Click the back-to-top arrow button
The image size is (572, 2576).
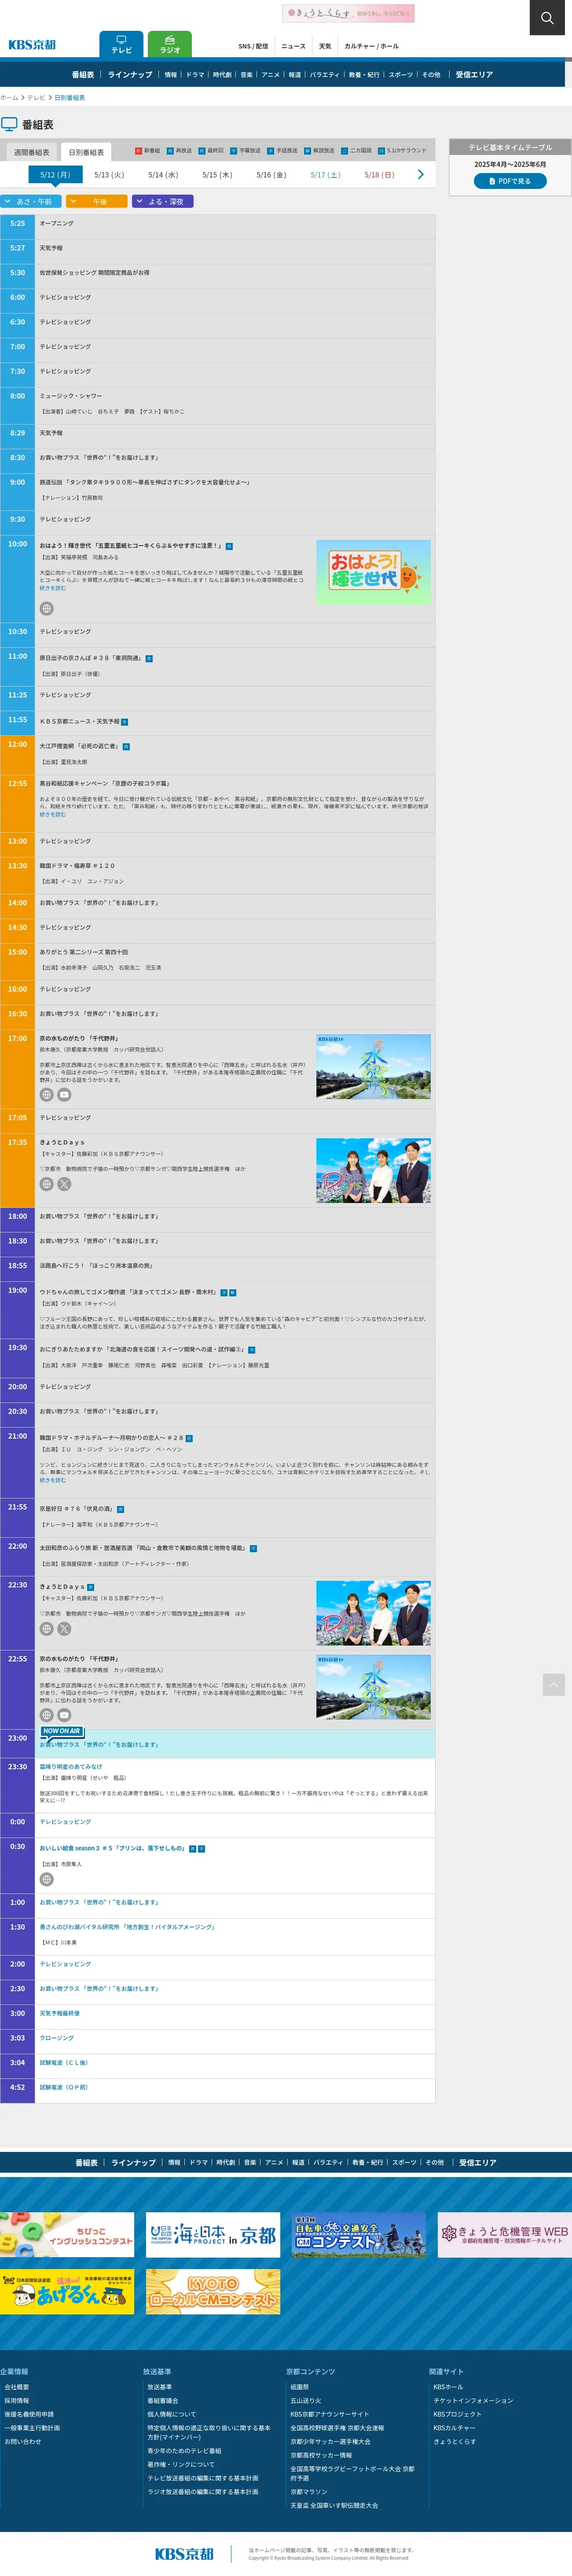[554, 1685]
